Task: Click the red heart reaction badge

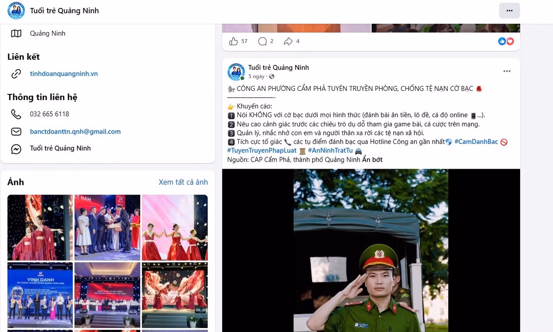Action: 510,41
